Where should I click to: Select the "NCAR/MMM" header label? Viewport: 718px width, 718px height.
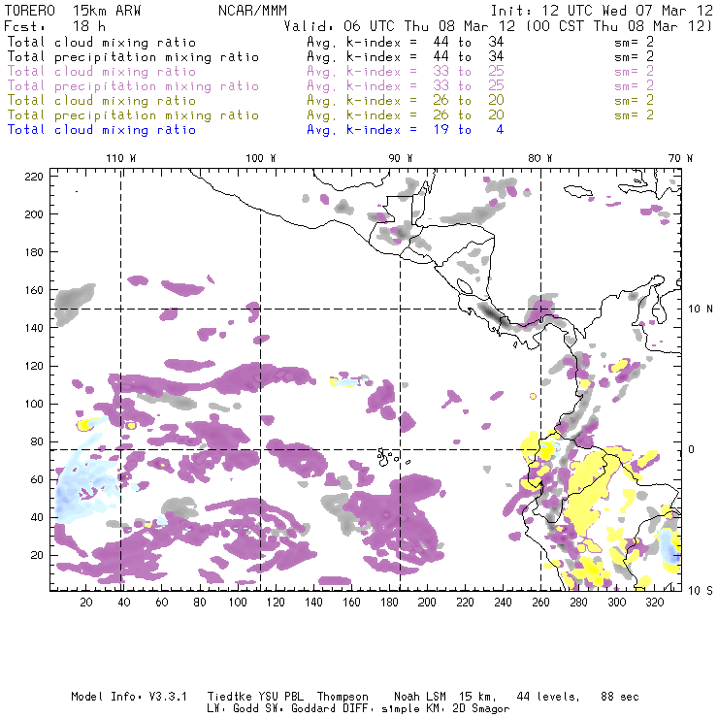coord(253,11)
